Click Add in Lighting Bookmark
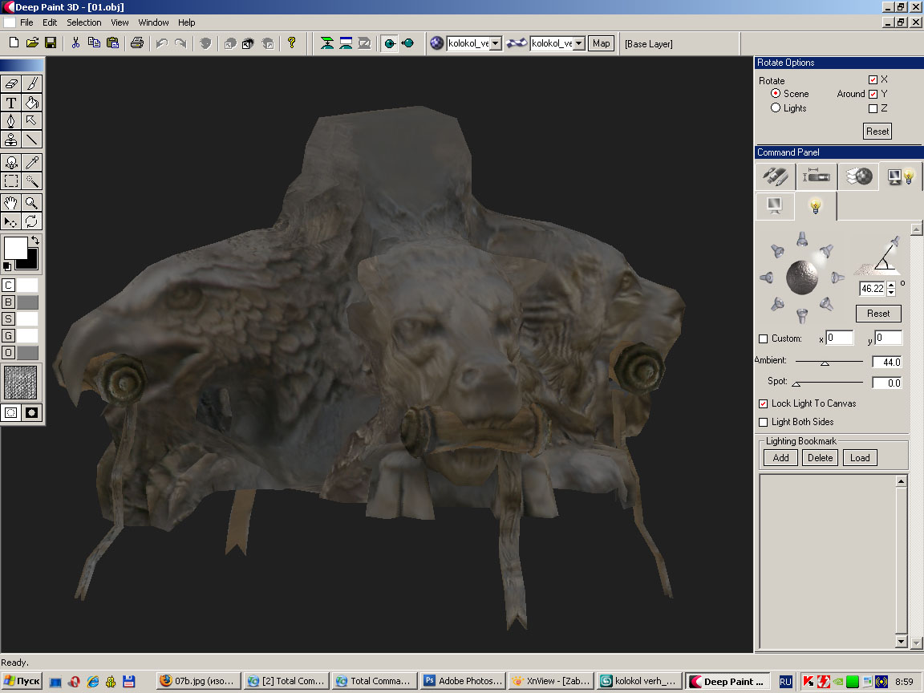This screenshot has width=924, height=693. coord(780,458)
